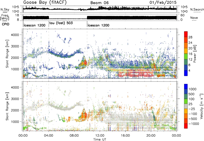
Task: Click the leftmost "00:00" time tick label
Action: 23,136
